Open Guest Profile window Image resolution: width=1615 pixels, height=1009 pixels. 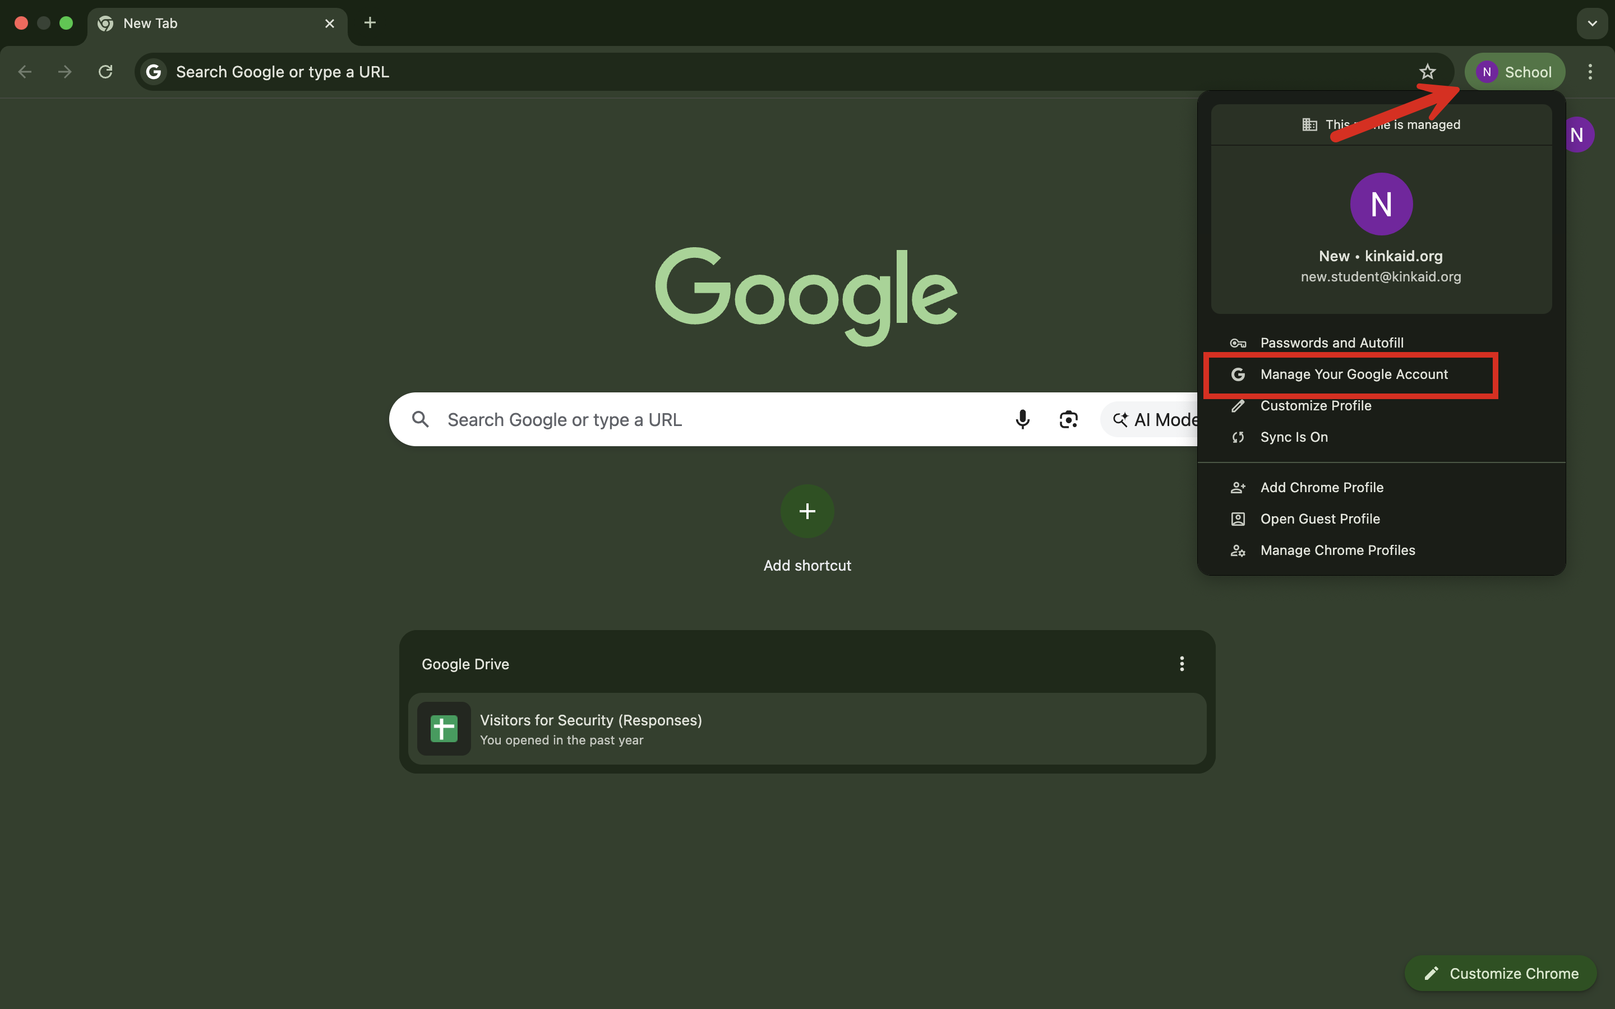[x=1319, y=519]
